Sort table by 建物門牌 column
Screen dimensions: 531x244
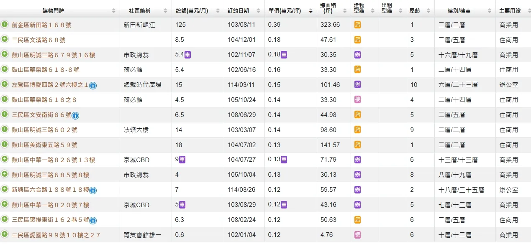[x=60, y=11]
